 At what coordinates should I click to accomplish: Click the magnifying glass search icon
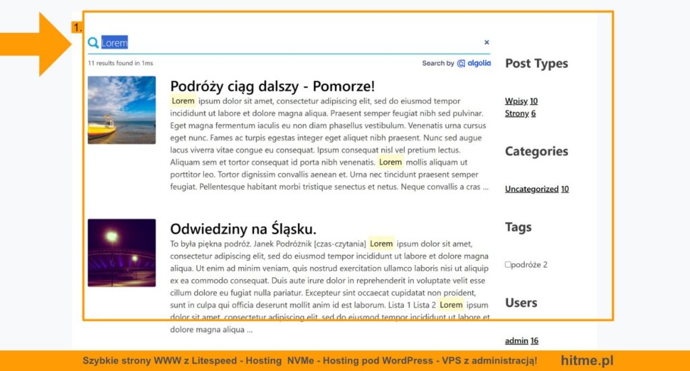pos(93,42)
